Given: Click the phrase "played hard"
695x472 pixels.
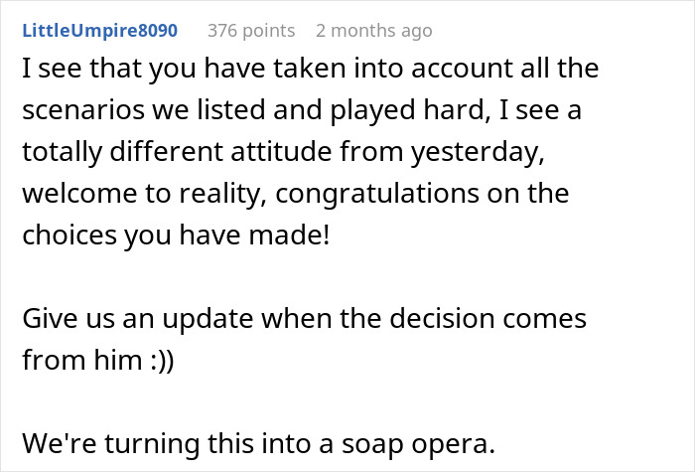Looking at the screenshot, I should (x=369, y=112).
